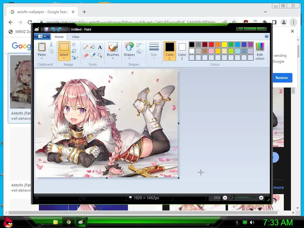Expand the Select dropdown arrow
Viewport: 304px width, 228px height.
(x=64, y=58)
